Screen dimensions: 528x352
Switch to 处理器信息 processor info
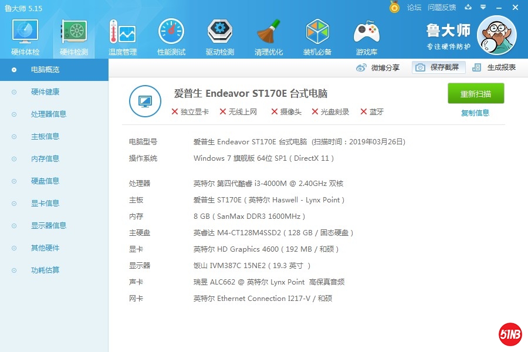pos(48,114)
